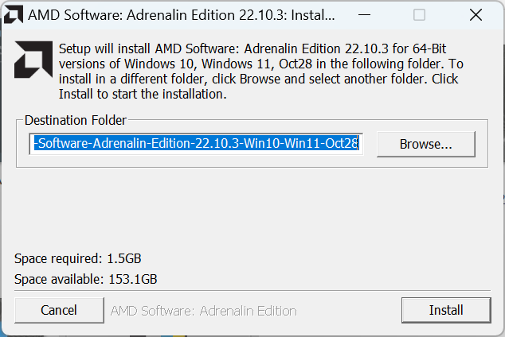
Task: Minimize the AMD installer window
Action: click(x=364, y=15)
